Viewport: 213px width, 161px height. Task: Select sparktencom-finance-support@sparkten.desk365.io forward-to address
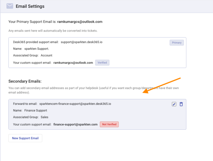pyautogui.click(x=75, y=104)
